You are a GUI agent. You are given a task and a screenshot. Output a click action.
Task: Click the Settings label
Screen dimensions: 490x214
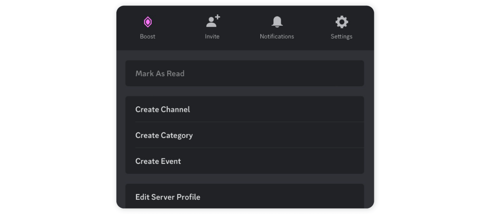(341, 36)
